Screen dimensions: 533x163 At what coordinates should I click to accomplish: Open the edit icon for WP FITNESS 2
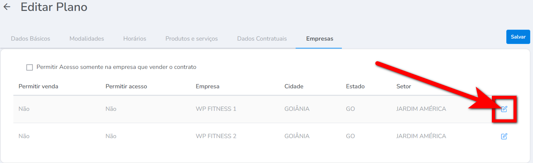pos(504,136)
